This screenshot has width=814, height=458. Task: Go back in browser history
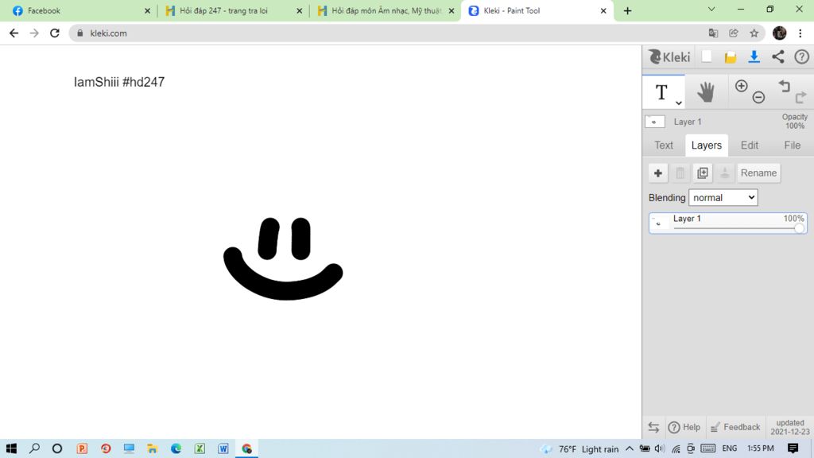click(x=14, y=33)
